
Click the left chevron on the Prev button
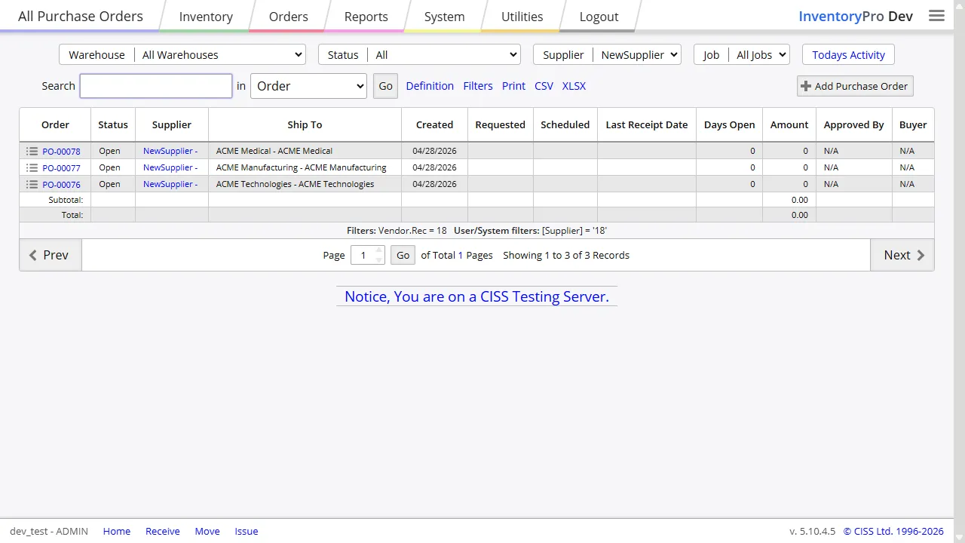(33, 255)
